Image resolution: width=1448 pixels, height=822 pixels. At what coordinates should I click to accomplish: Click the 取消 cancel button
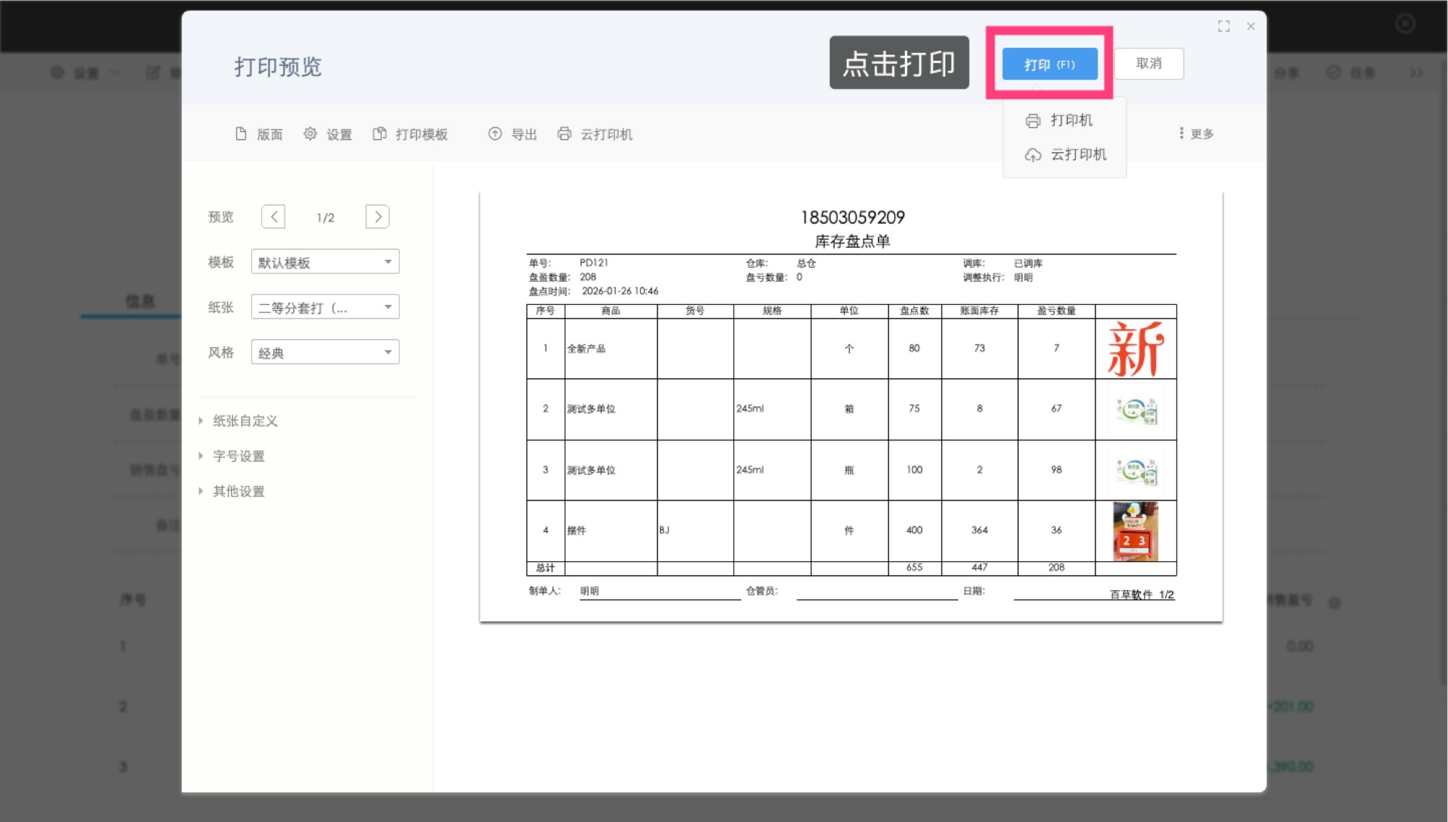coord(1148,64)
